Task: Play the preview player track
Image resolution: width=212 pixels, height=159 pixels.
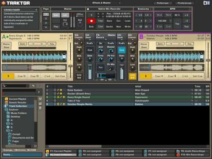Action: click(39, 92)
